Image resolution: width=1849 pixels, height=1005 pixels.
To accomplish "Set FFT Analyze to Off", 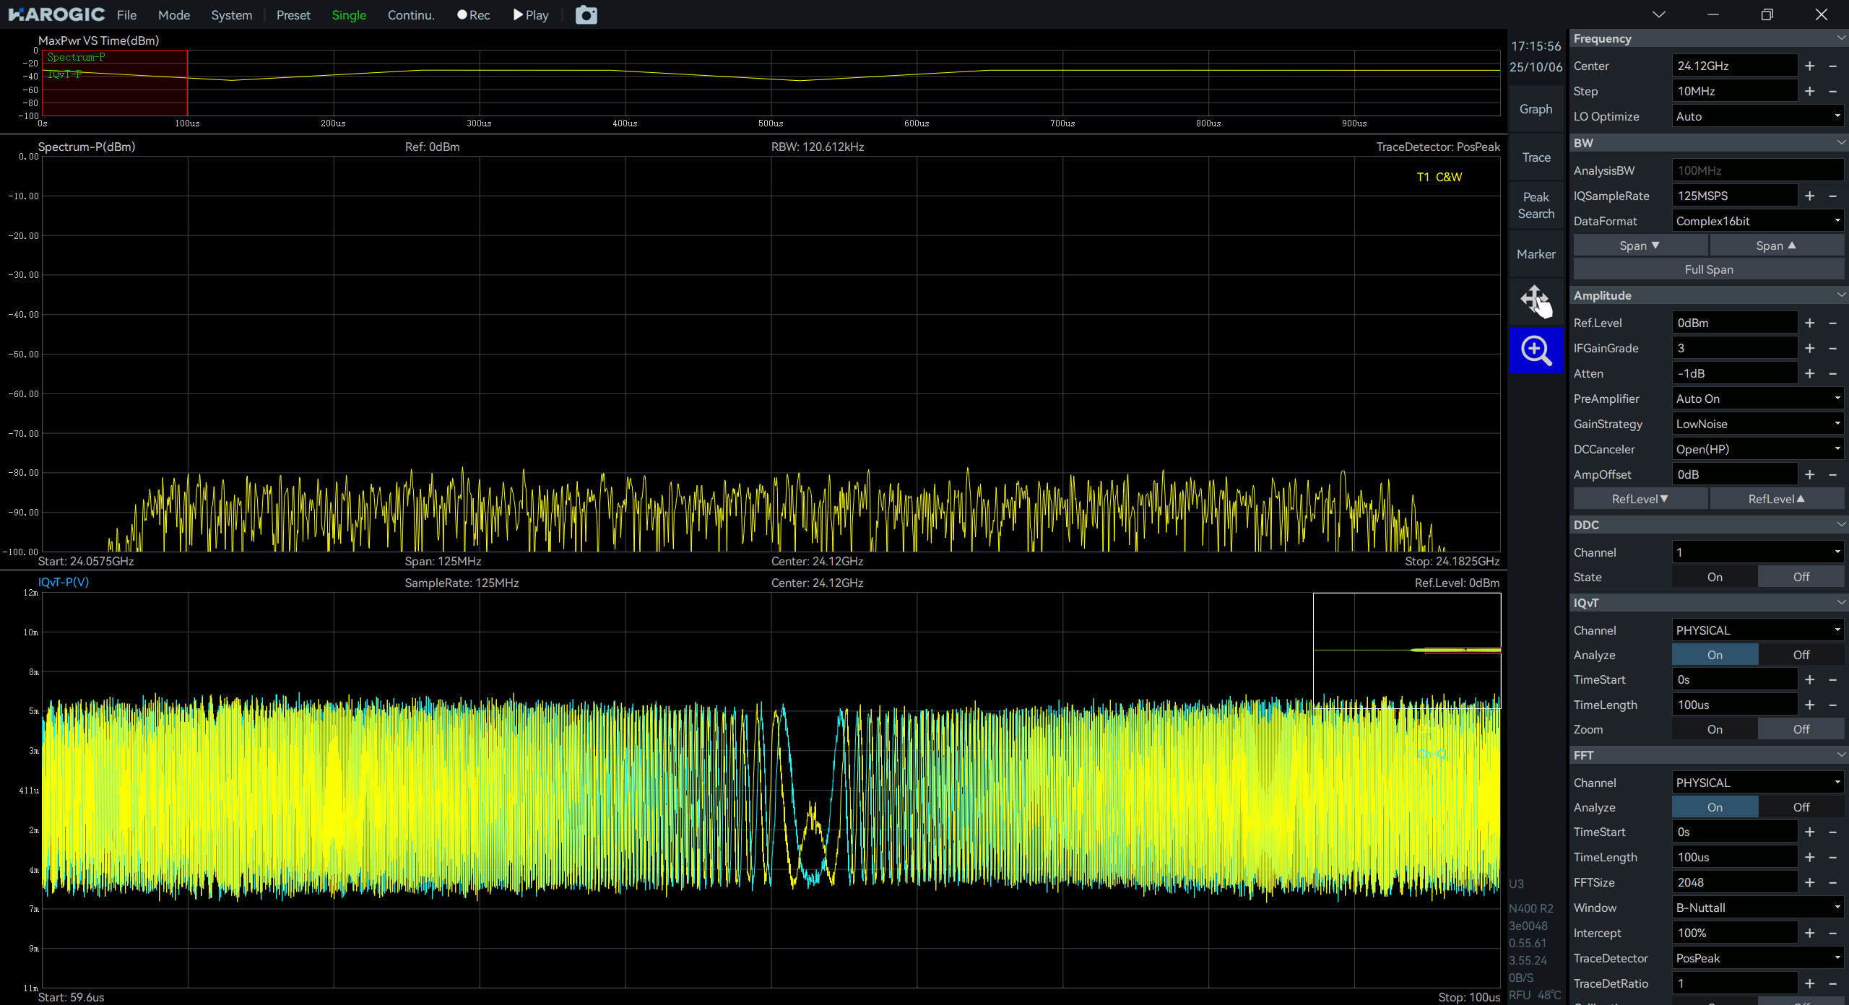I will click(1801, 807).
